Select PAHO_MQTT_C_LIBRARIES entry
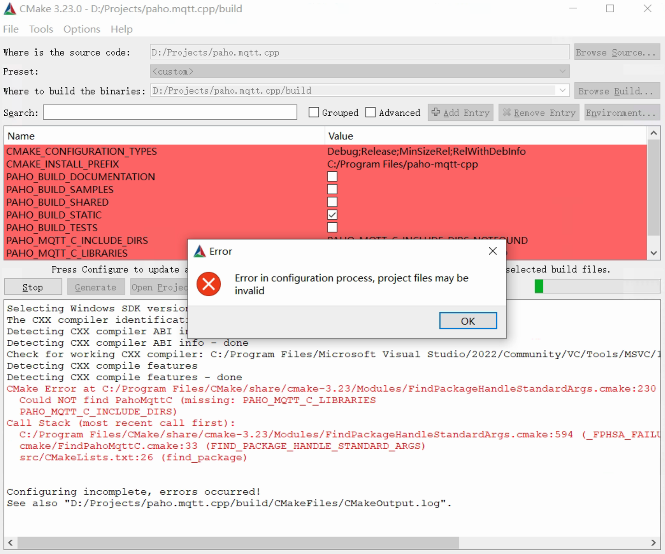The height and width of the screenshot is (554, 665). [x=67, y=253]
